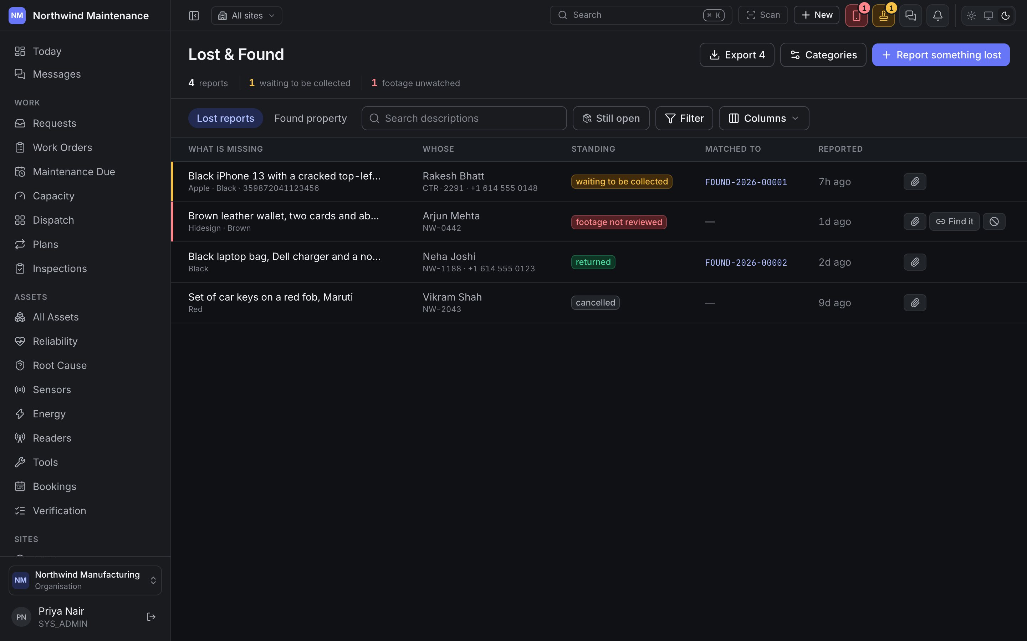The height and width of the screenshot is (641, 1027).
Task: Open the red device alert icon
Action: click(x=857, y=16)
